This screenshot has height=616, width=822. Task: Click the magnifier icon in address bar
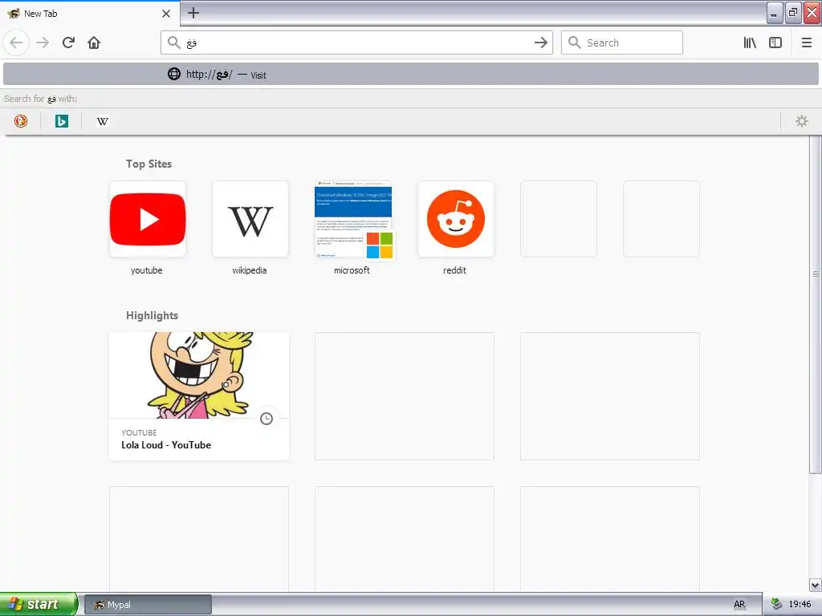tap(173, 43)
